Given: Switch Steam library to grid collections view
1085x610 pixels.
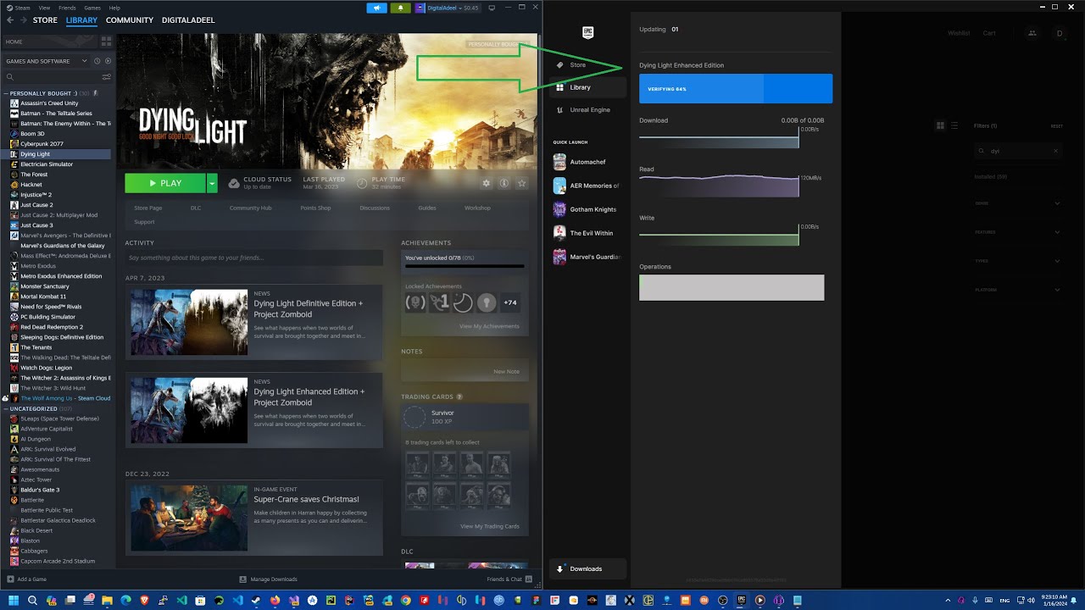Looking at the screenshot, I should point(106,41).
